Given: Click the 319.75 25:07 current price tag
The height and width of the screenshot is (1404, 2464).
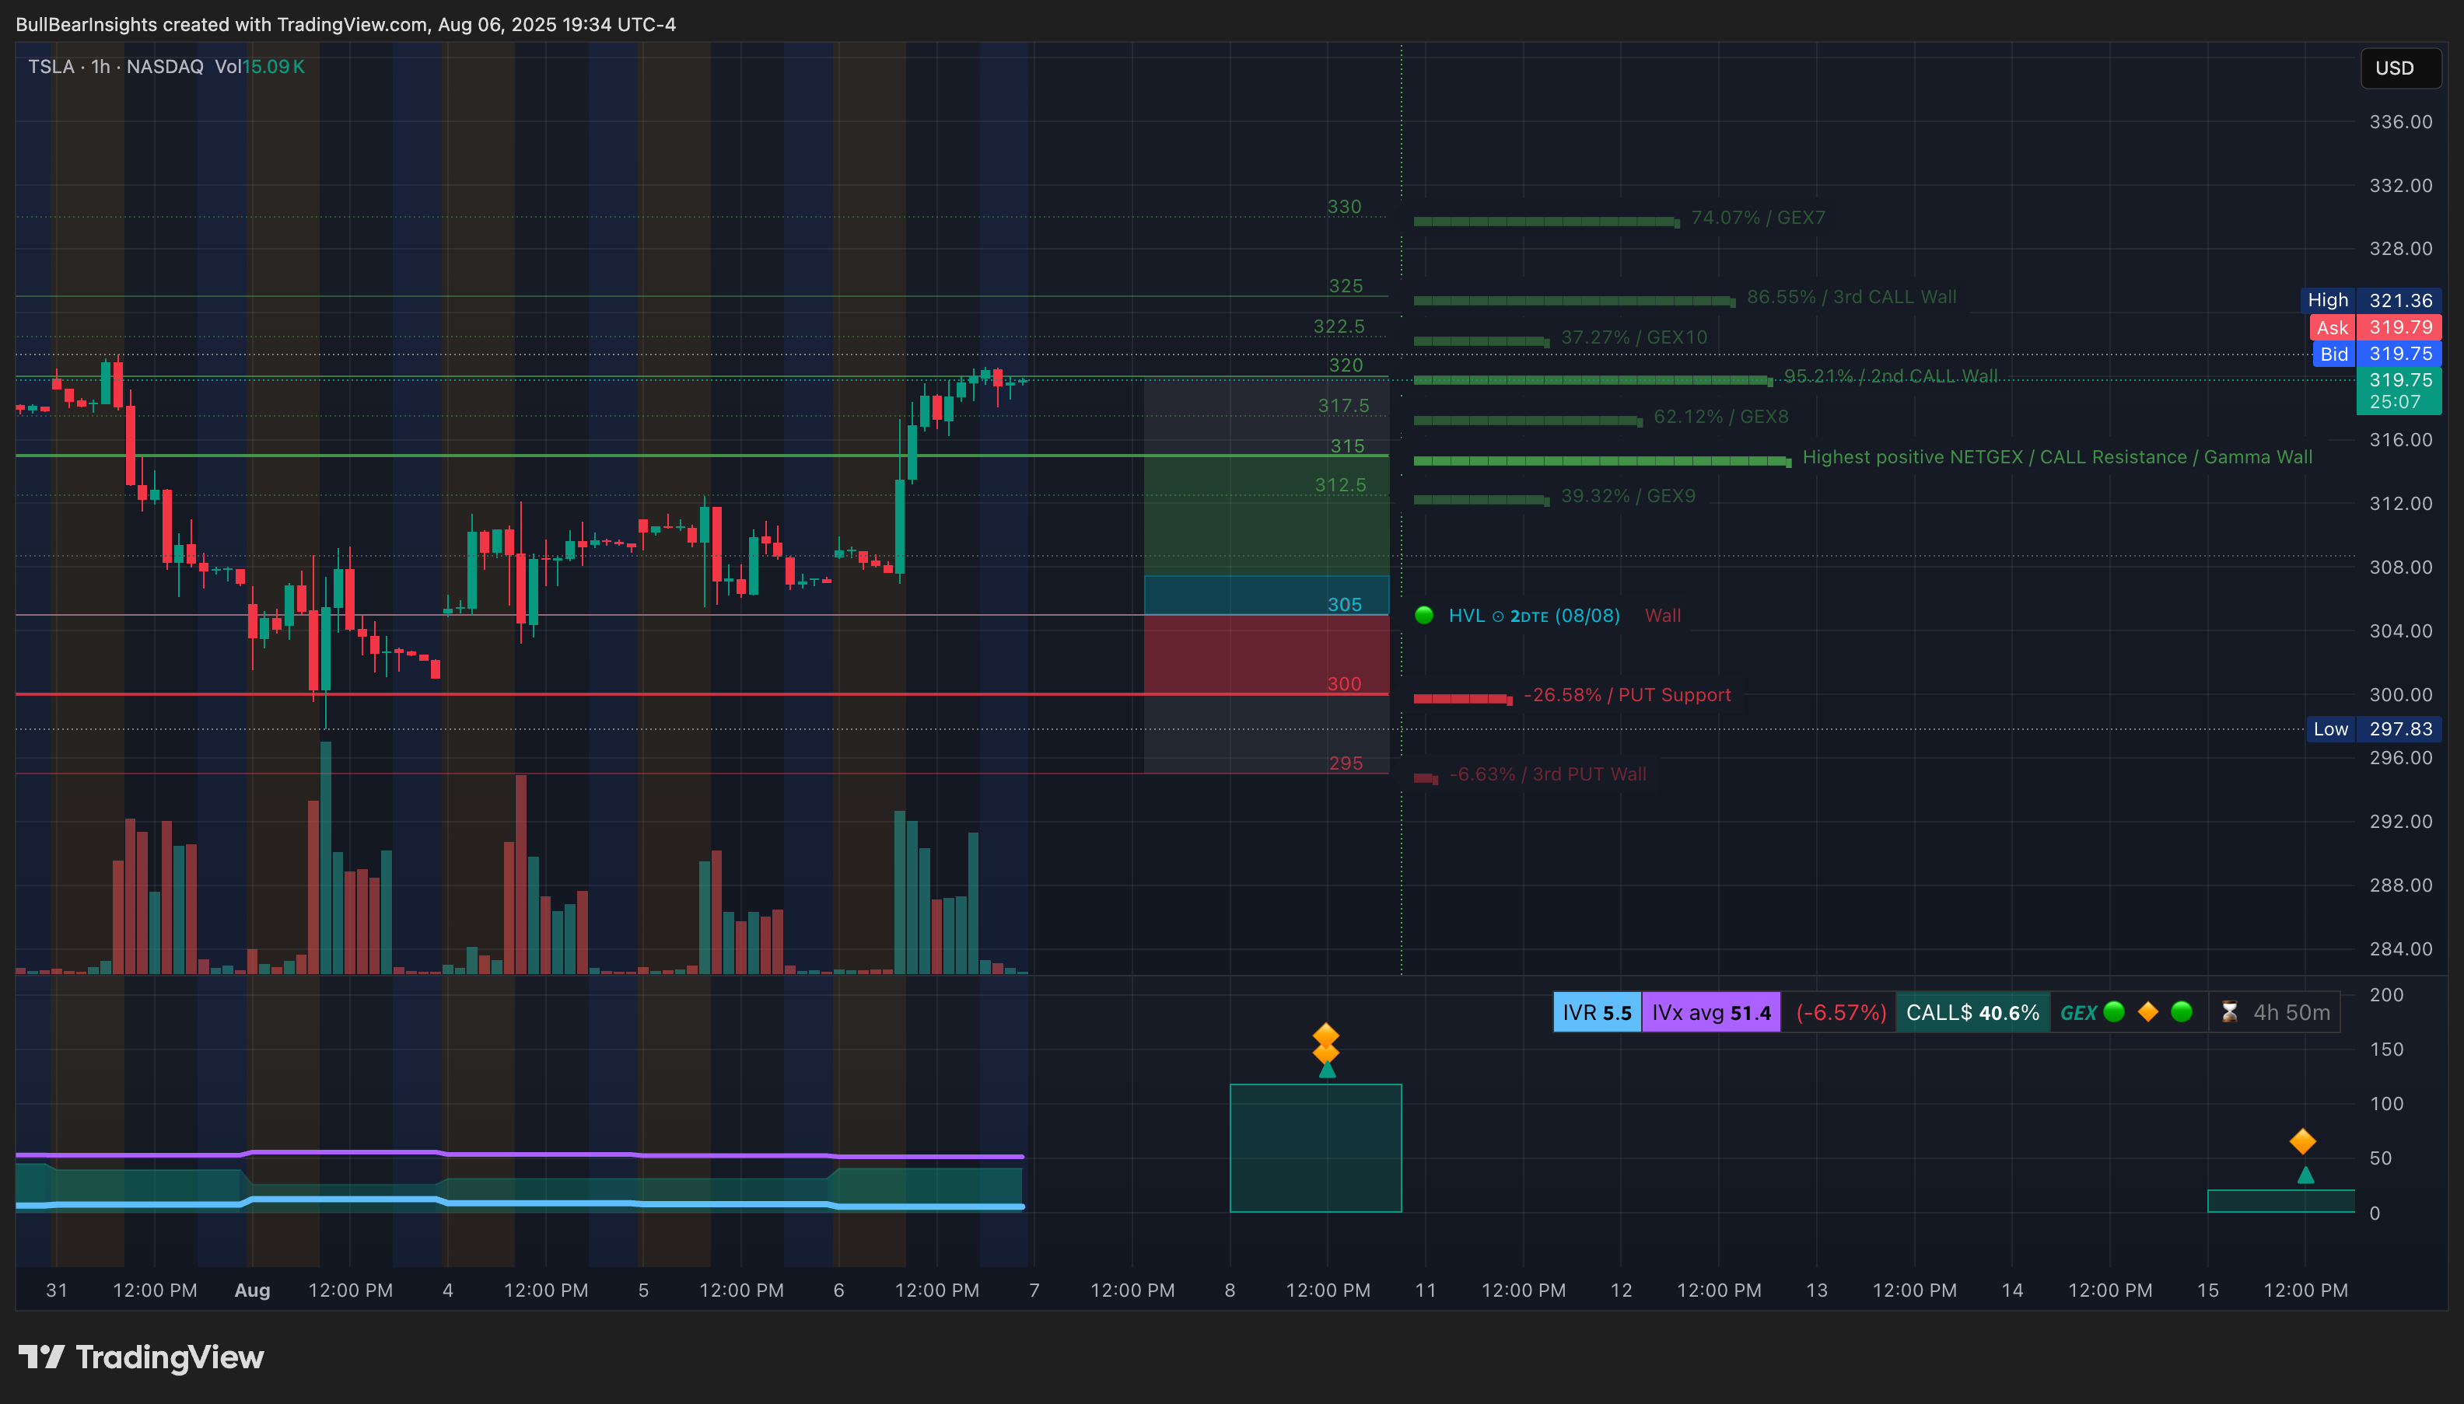Looking at the screenshot, I should 2399,390.
